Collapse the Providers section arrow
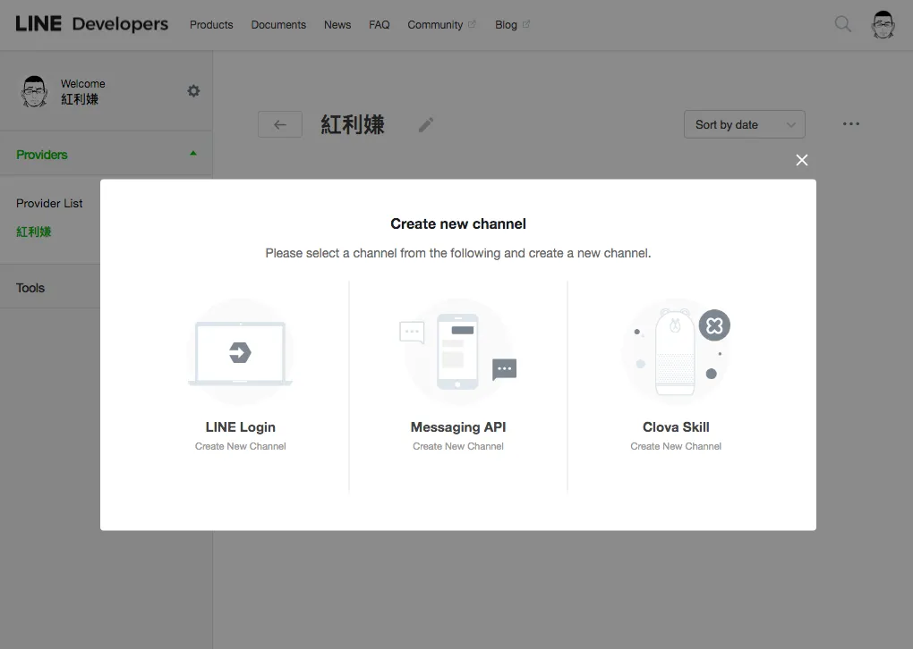This screenshot has height=649, width=913. pyautogui.click(x=193, y=154)
